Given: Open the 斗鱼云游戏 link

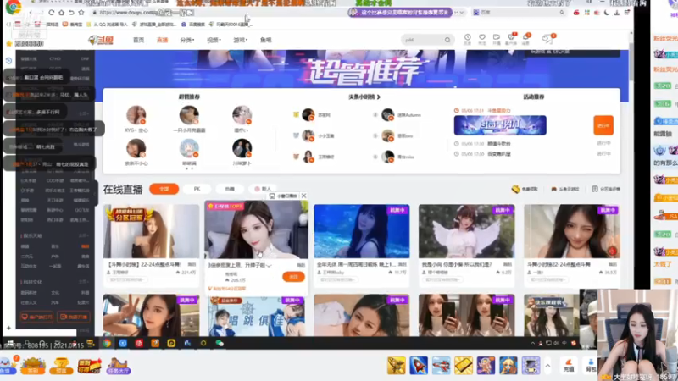Looking at the screenshot, I should point(564,189).
